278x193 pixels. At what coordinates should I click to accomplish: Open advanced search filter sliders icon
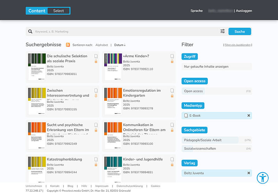pyautogui.click(x=222, y=32)
